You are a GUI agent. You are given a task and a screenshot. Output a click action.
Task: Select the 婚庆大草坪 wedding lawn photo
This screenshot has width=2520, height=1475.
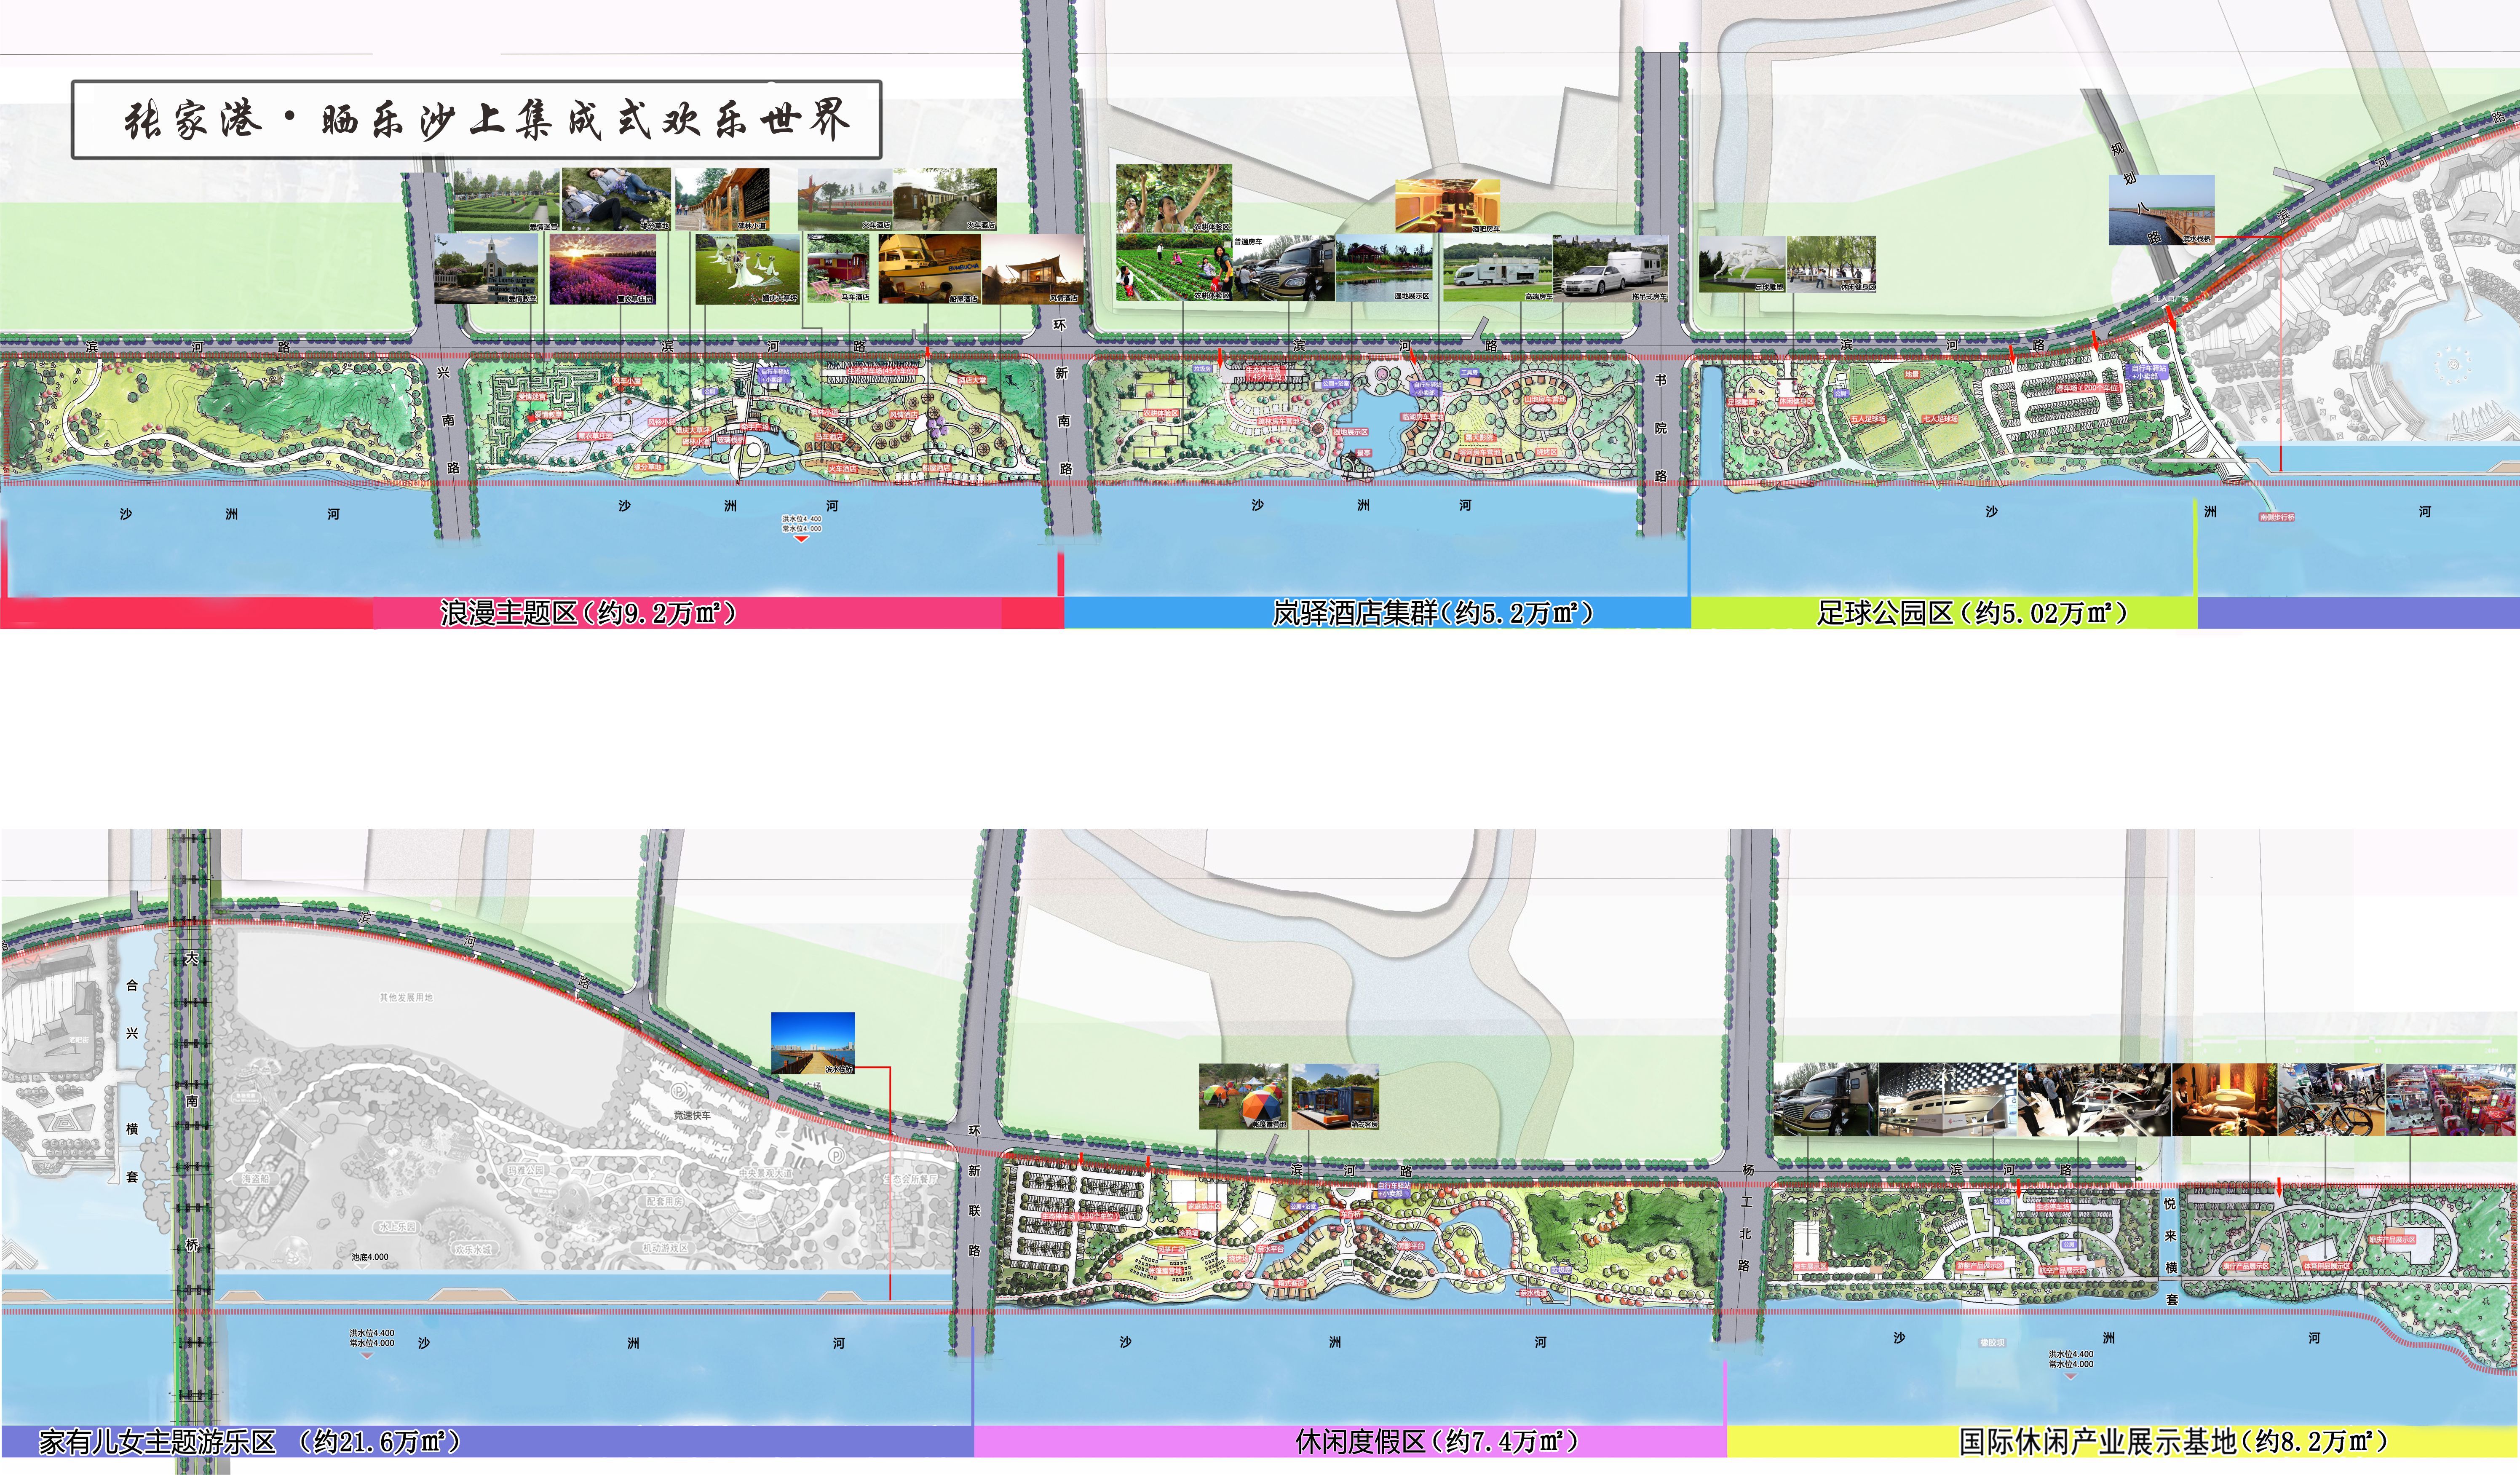[747, 269]
